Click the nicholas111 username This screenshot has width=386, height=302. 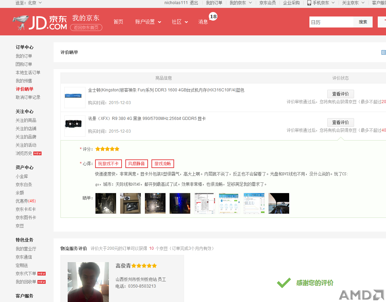pos(176,3)
